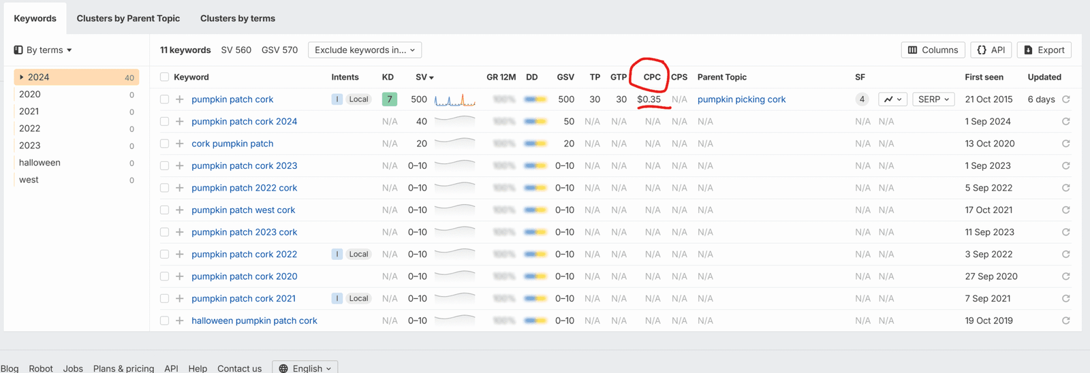The height and width of the screenshot is (373, 1090).
Task: Refresh the pumpkin patch cork 2024 row
Action: click(x=1065, y=122)
